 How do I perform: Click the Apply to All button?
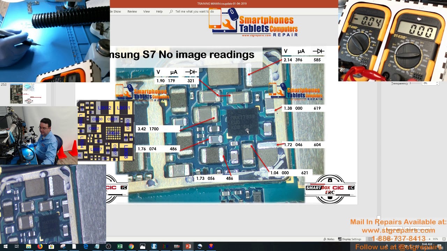393,230
